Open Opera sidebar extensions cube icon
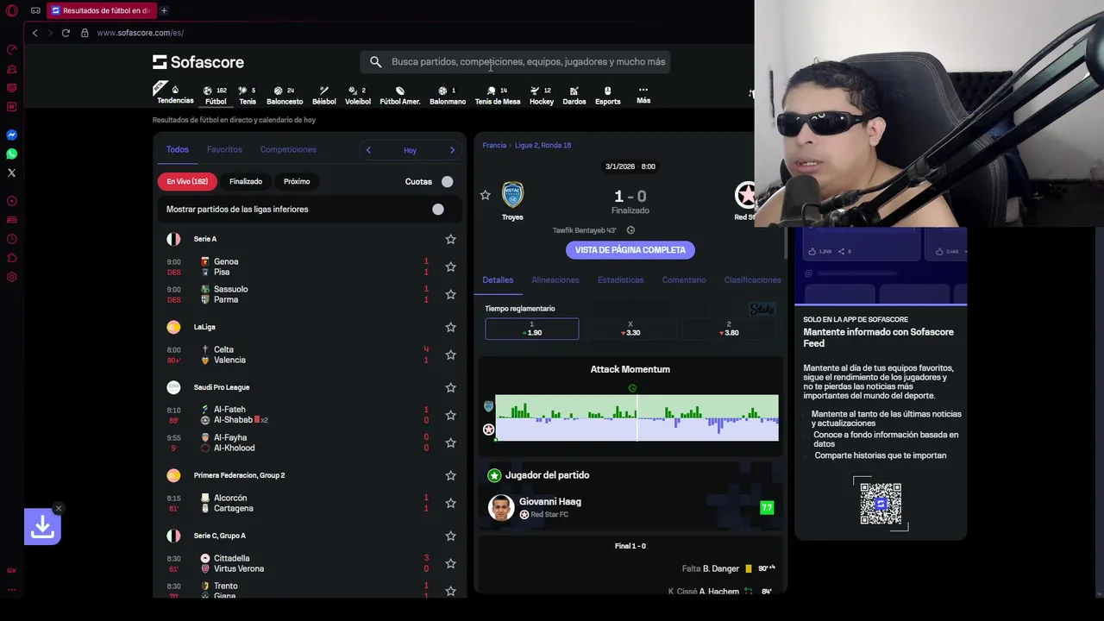Screen dimensions: 1104x621 point(11,258)
